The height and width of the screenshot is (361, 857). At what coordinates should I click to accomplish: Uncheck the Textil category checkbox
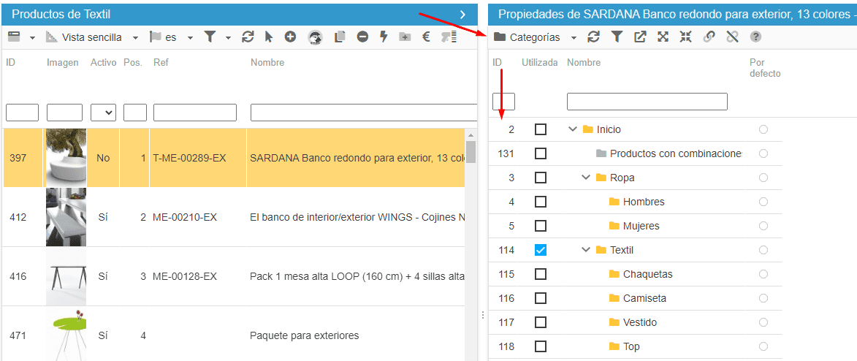[540, 250]
